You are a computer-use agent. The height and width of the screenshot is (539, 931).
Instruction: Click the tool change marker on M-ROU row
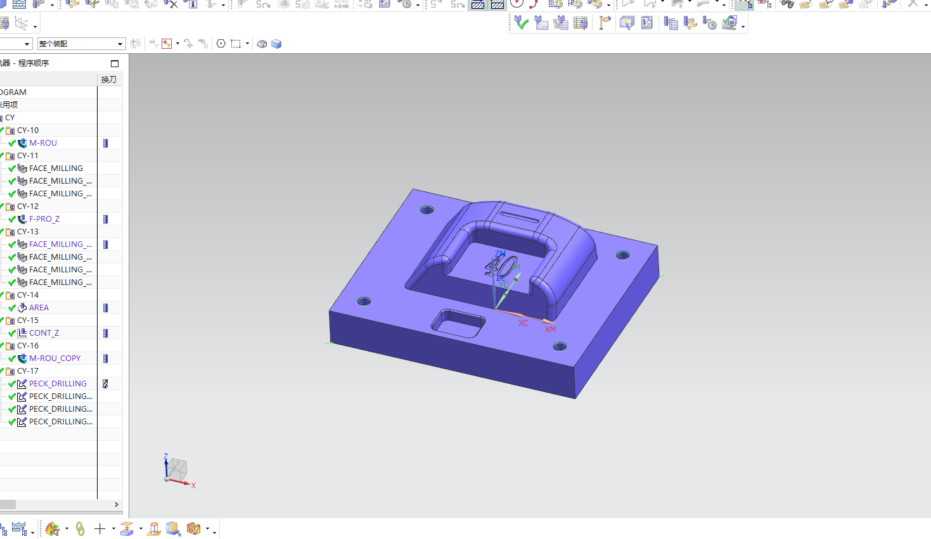[106, 143]
